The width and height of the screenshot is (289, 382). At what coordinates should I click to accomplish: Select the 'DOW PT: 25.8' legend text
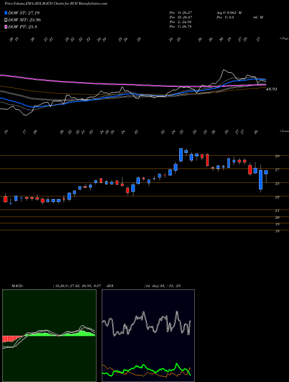point(23,27)
